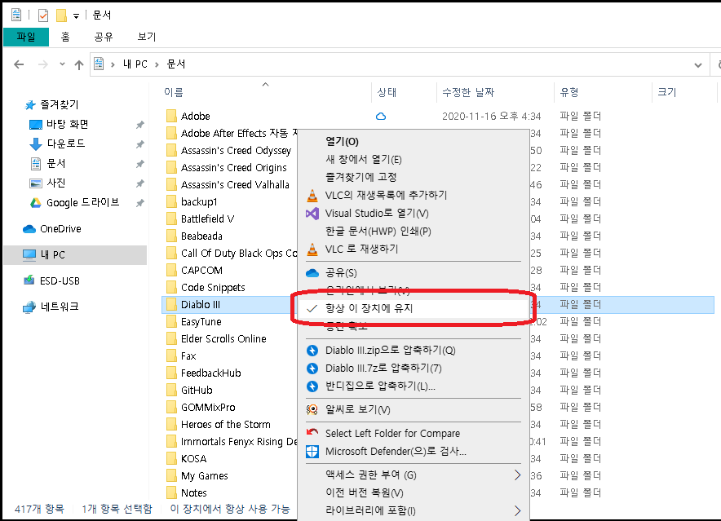
Task: Choose 한글 문서(HWP) 인쇄(P) entry
Action: point(378,232)
